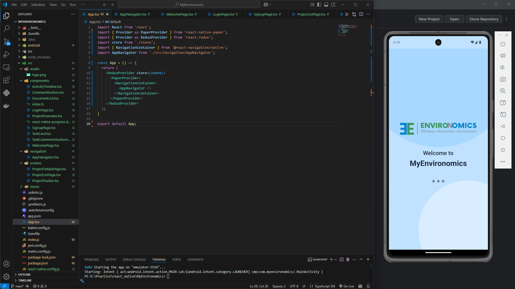Click New Project button in Android Studio
The image size is (515, 289).
coord(429,19)
